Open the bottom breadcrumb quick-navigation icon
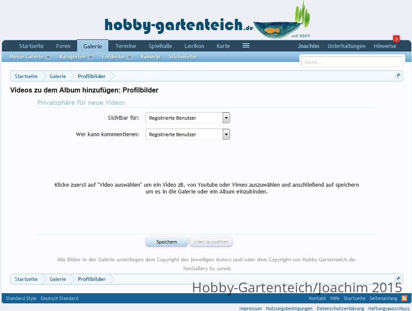The width and height of the screenshot is (412, 311). coord(398,279)
